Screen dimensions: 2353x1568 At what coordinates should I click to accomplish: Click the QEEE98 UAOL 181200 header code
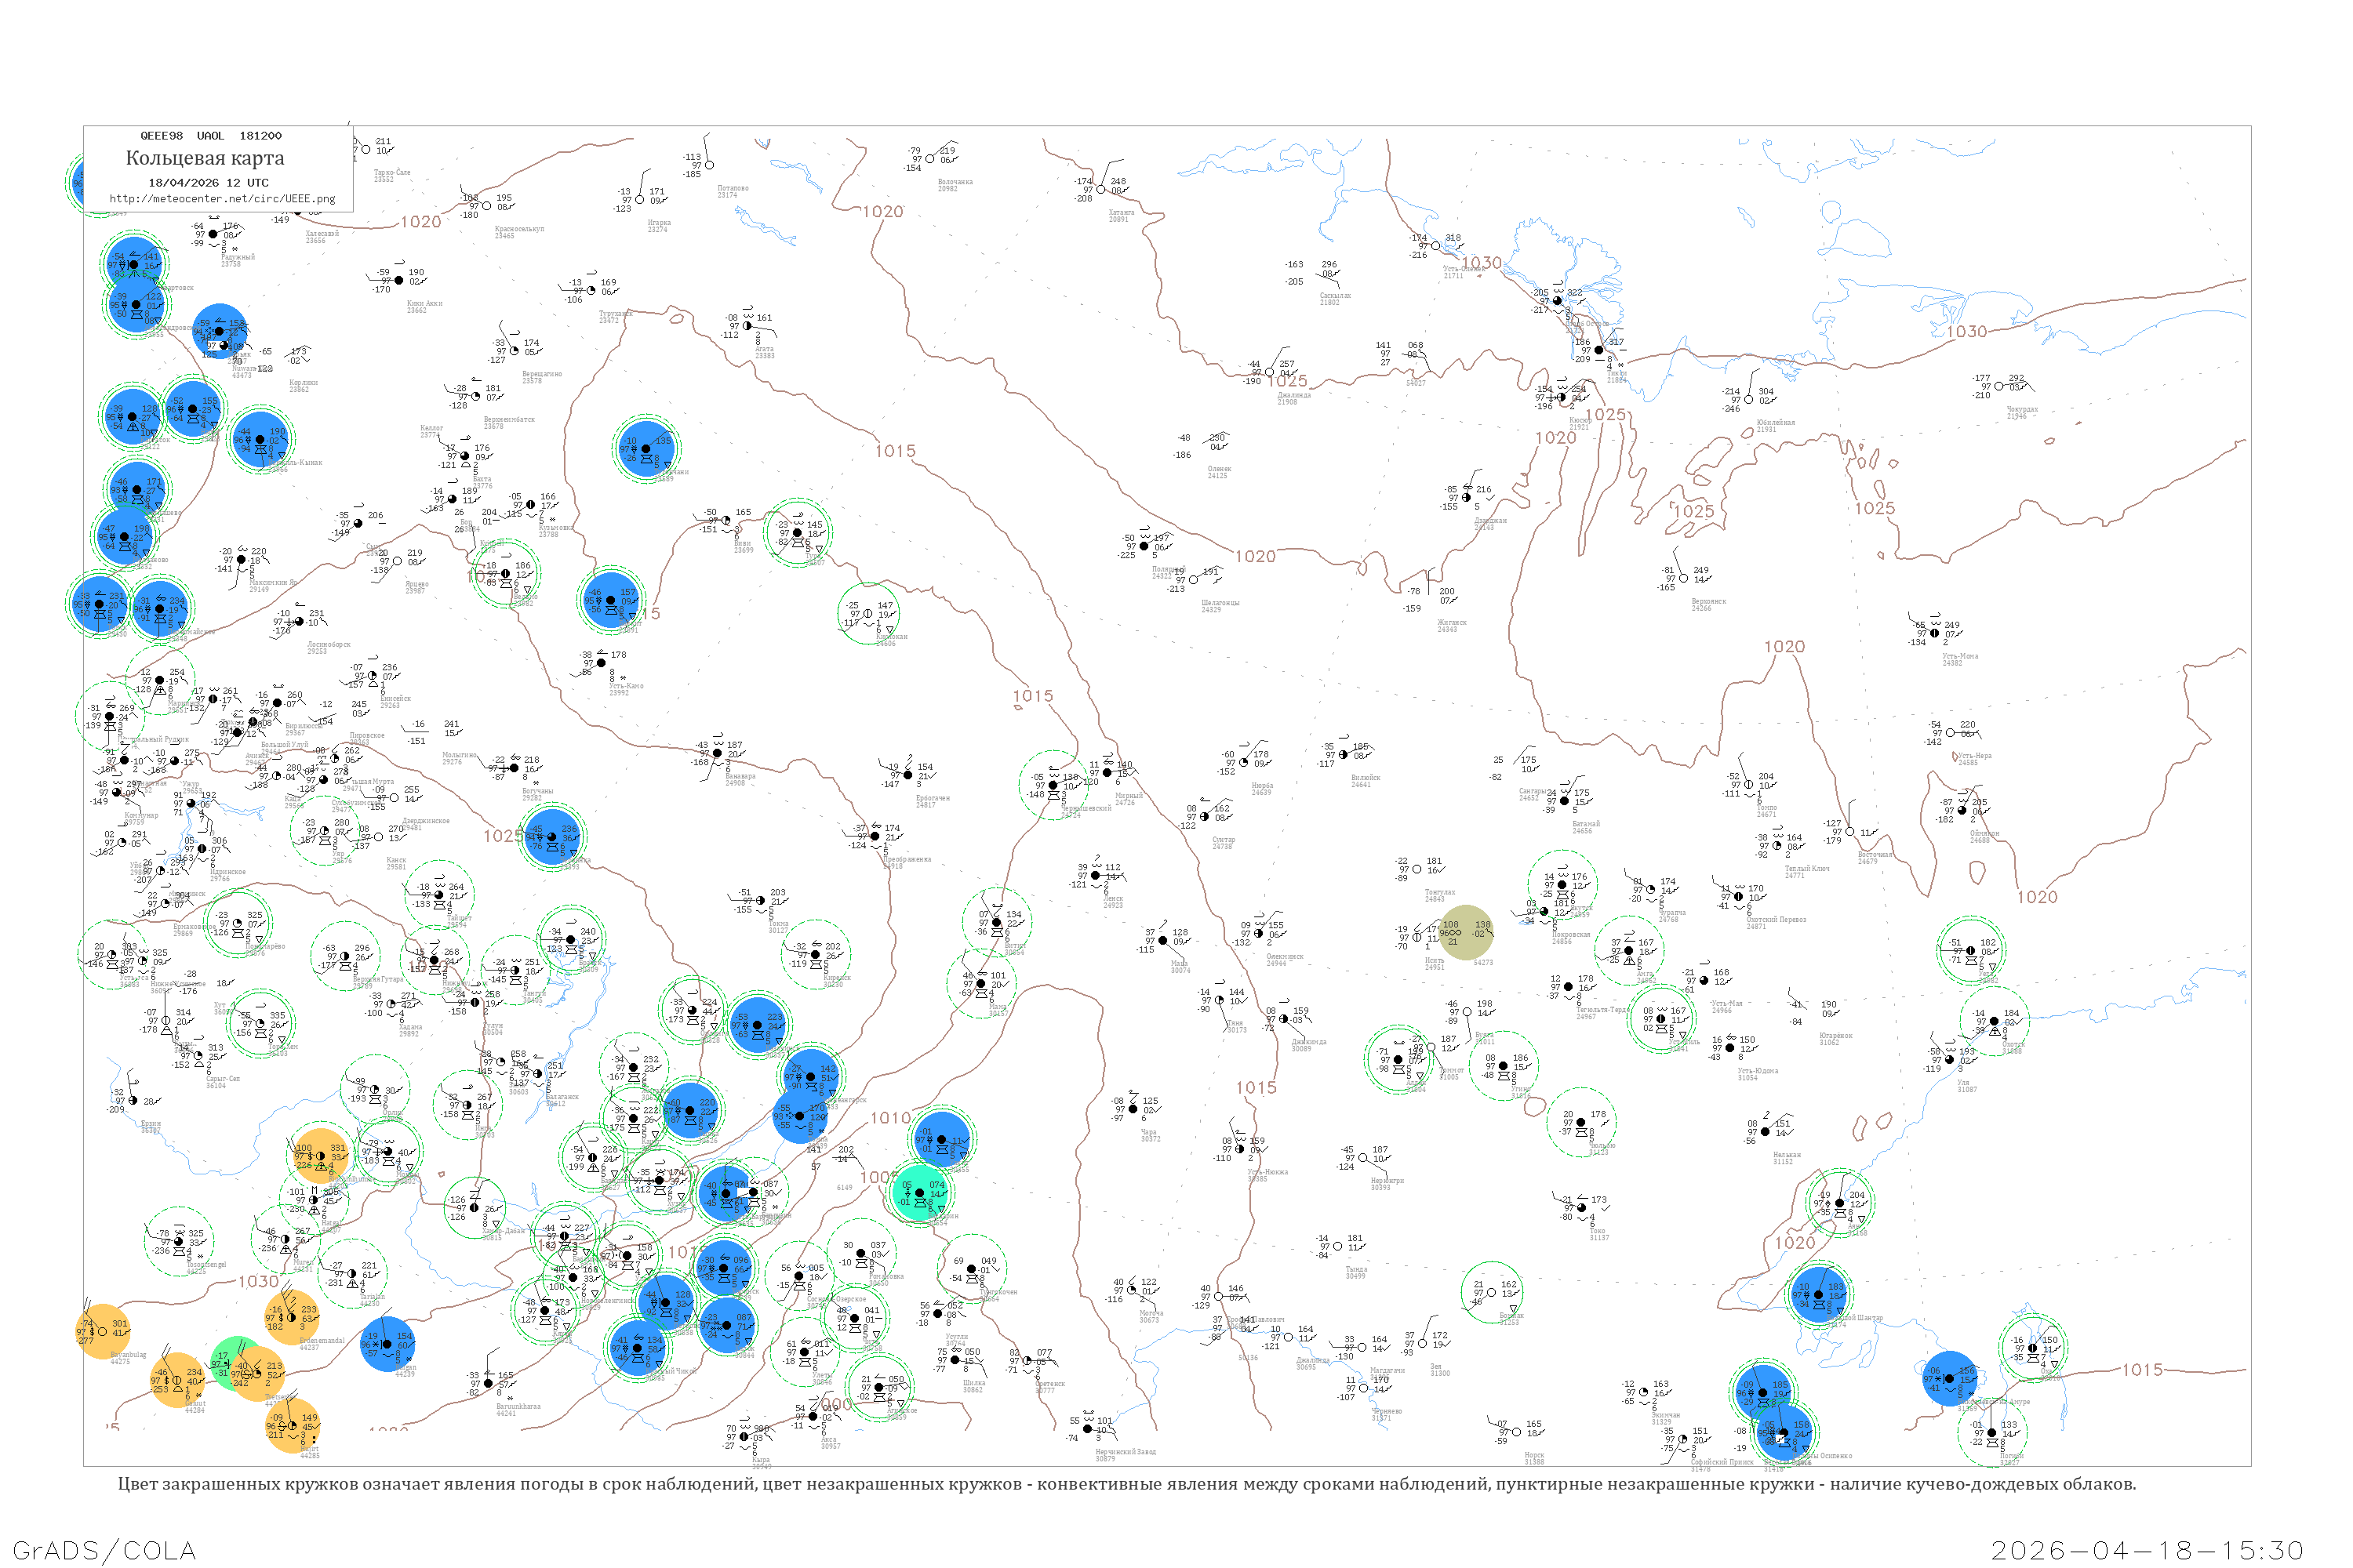point(210,136)
